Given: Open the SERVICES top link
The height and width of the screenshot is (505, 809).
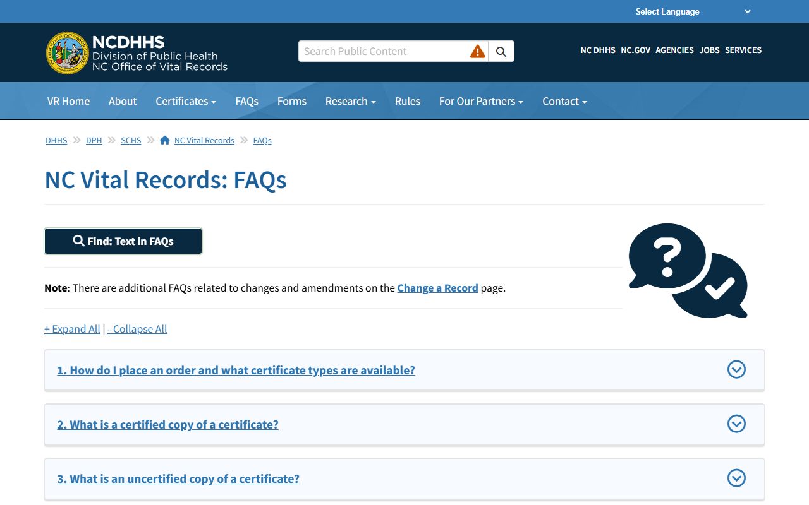Looking at the screenshot, I should pos(743,50).
